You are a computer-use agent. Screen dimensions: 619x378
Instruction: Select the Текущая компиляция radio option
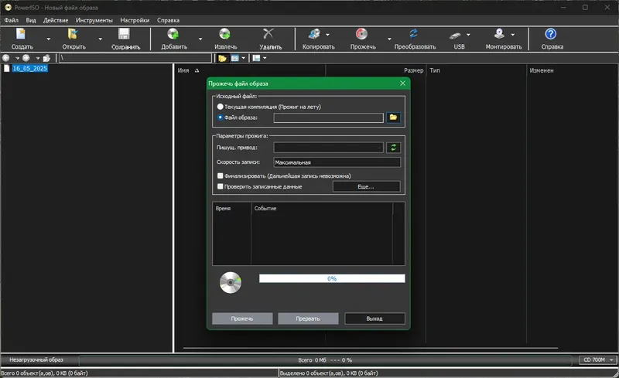(221, 107)
